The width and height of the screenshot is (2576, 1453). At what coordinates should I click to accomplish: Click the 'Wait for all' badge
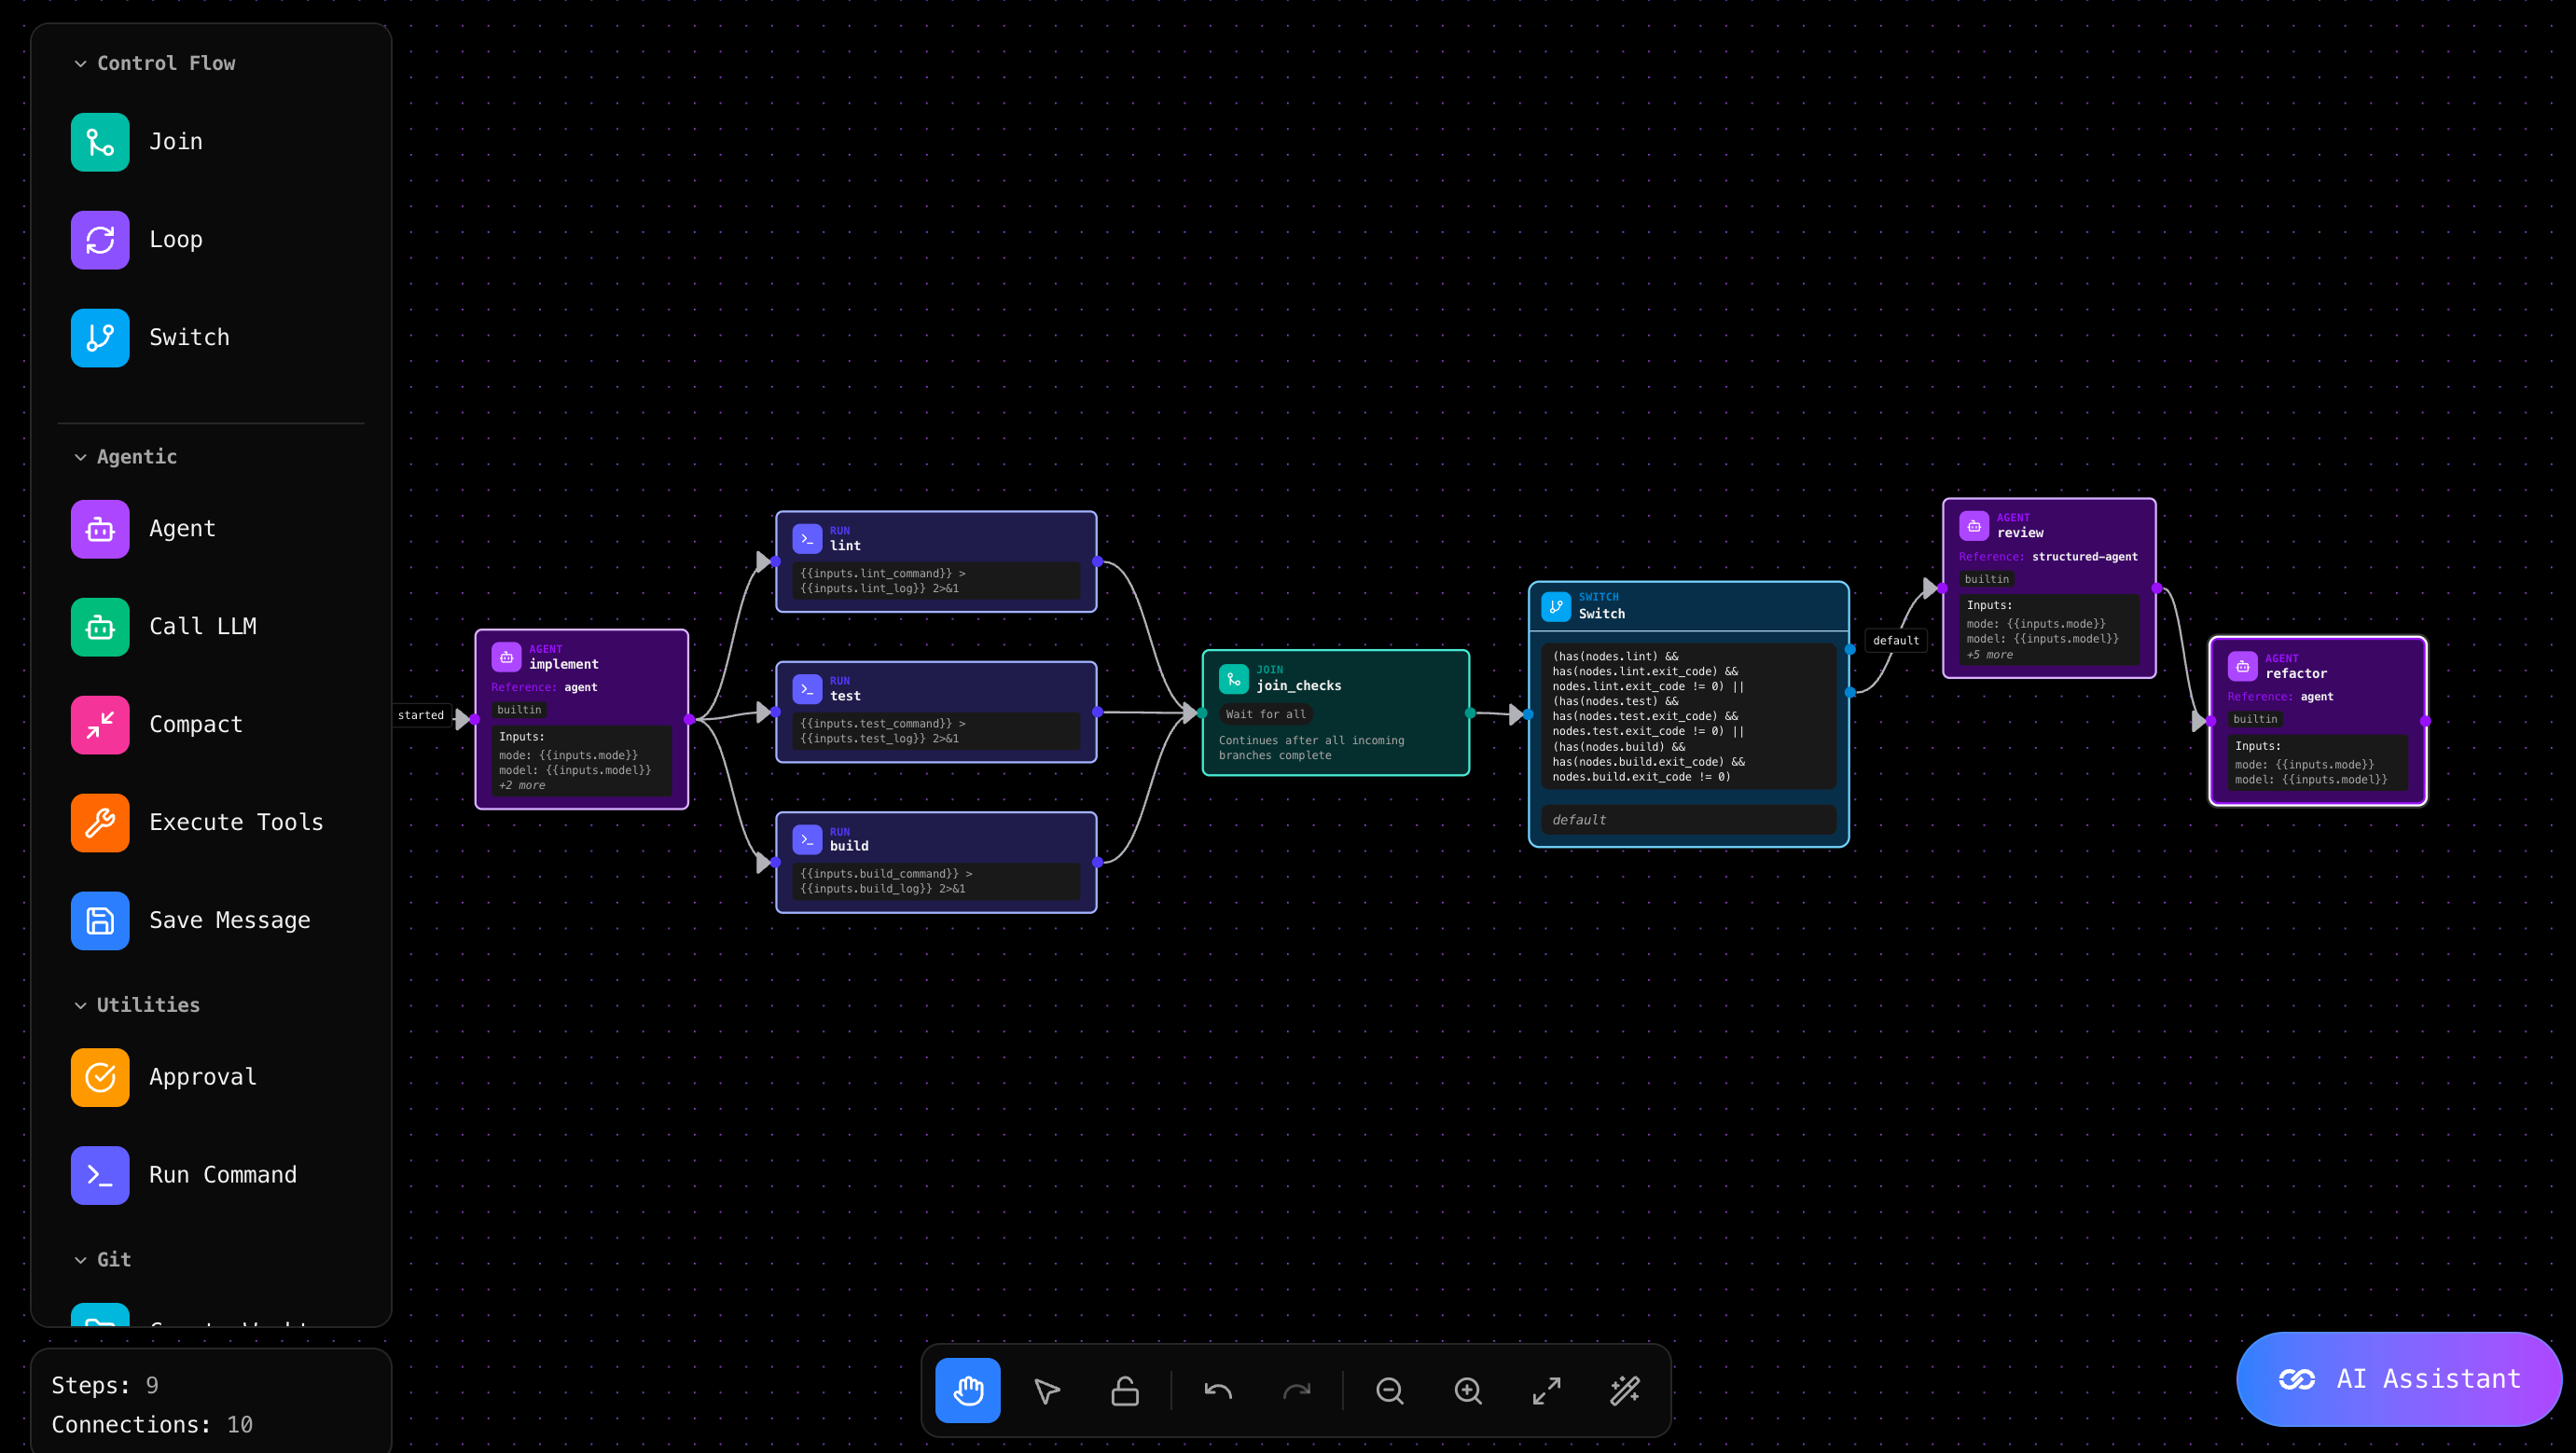[1266, 714]
